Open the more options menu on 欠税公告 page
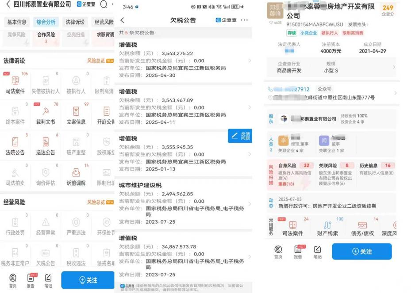 click(x=245, y=19)
